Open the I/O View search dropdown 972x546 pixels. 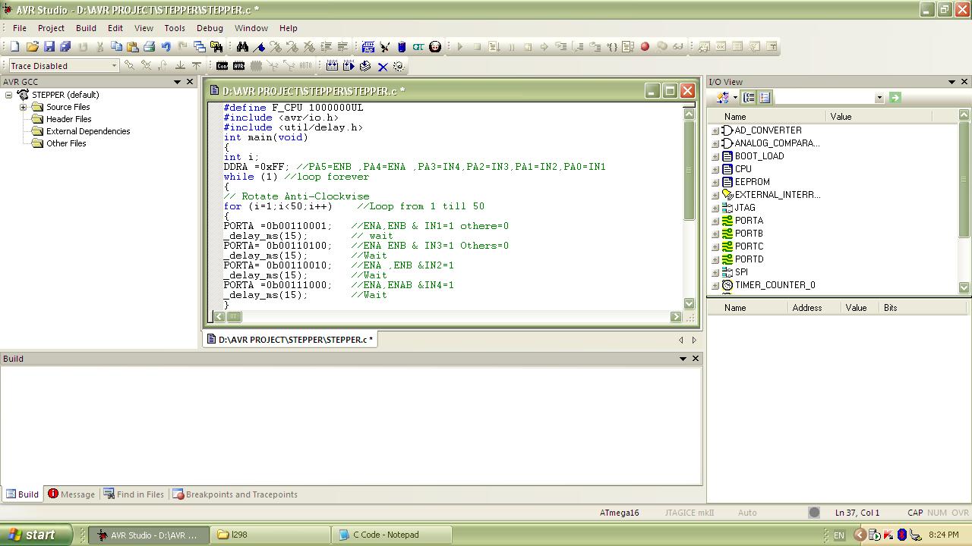(x=879, y=97)
